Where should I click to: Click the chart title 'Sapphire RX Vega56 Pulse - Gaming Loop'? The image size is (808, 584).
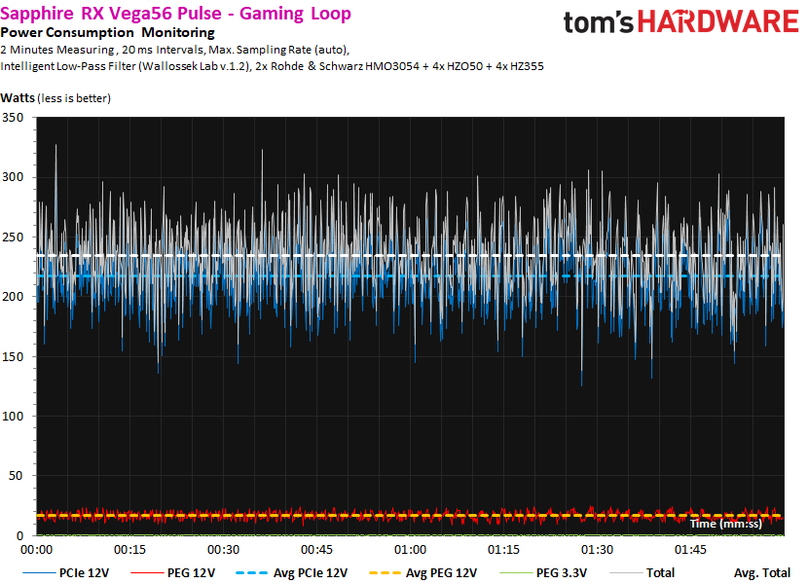(x=176, y=14)
